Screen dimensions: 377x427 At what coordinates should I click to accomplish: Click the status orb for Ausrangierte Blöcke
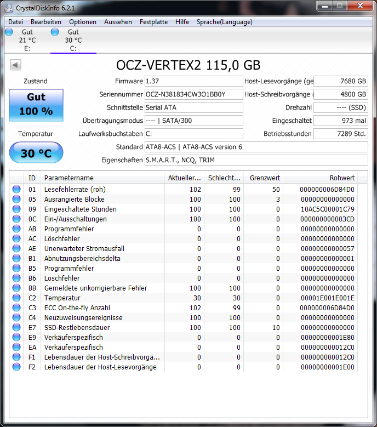click(x=16, y=199)
